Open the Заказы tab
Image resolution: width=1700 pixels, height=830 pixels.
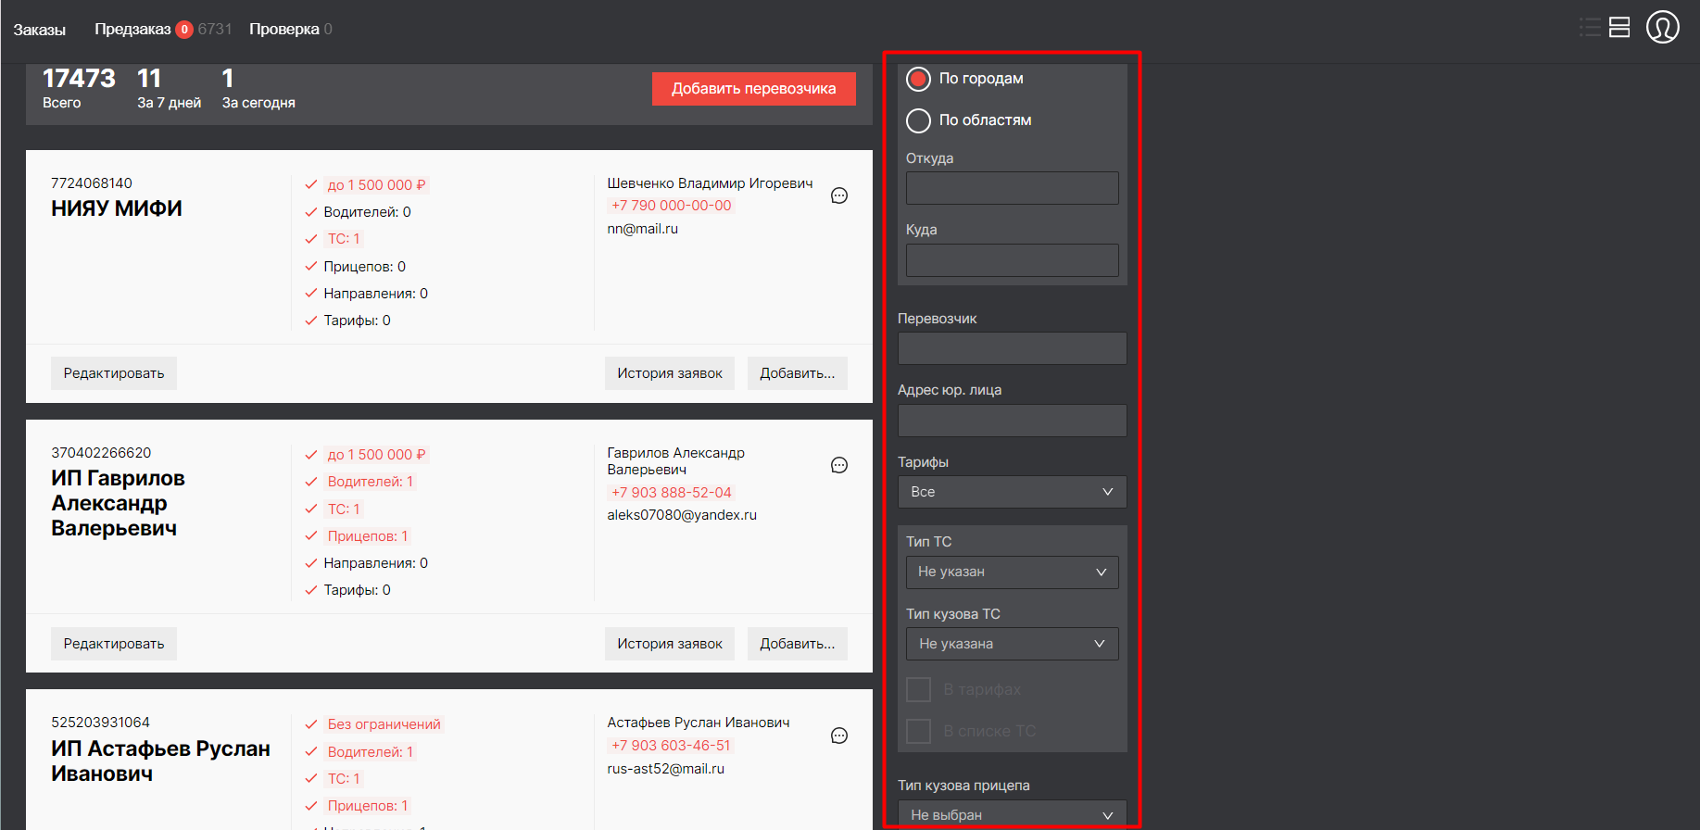click(x=39, y=30)
